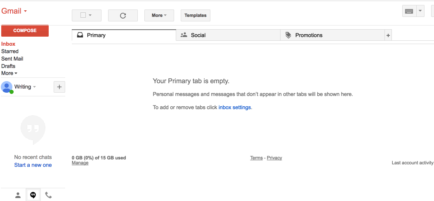This screenshot has width=434, height=201.
Task: Open the keyboard input tools icon
Action: point(409,11)
